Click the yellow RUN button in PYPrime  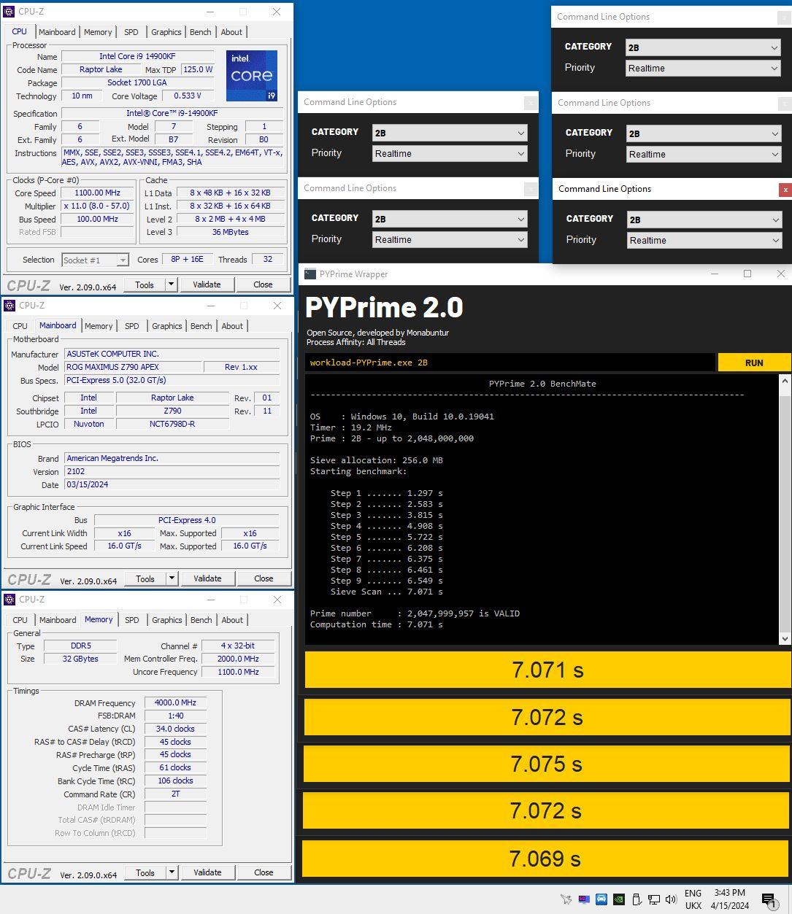(x=754, y=363)
